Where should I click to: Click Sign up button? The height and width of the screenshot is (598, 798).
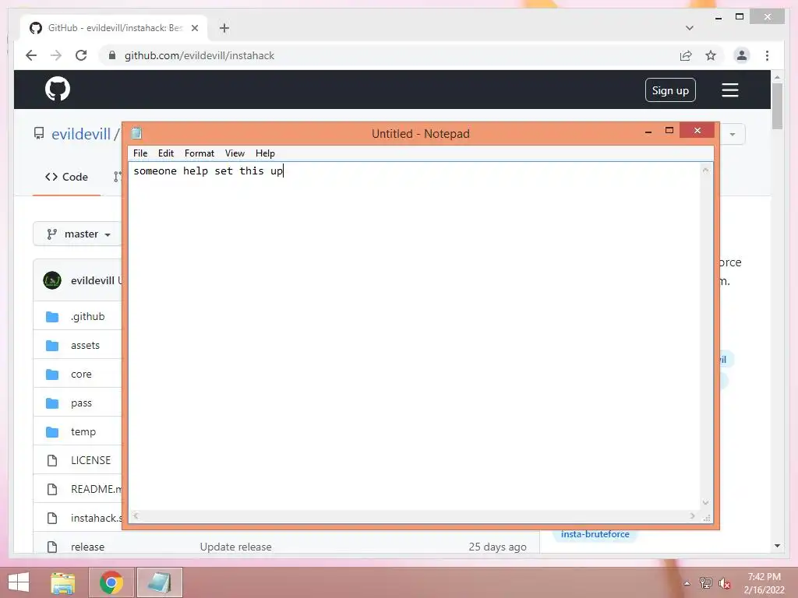click(x=670, y=90)
